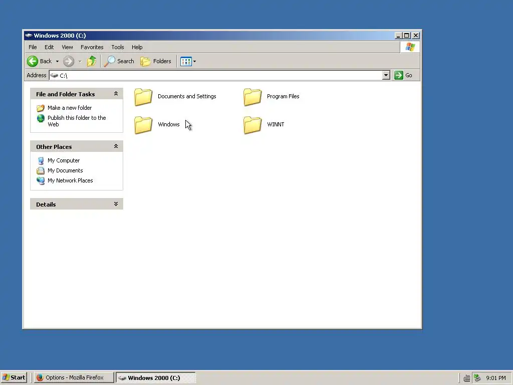Open the Back history dropdown arrow
The image size is (513, 385).
tap(57, 61)
